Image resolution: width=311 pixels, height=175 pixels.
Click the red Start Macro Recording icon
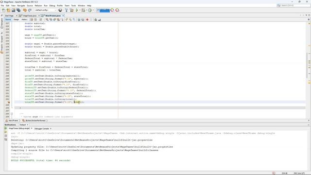[87, 19]
